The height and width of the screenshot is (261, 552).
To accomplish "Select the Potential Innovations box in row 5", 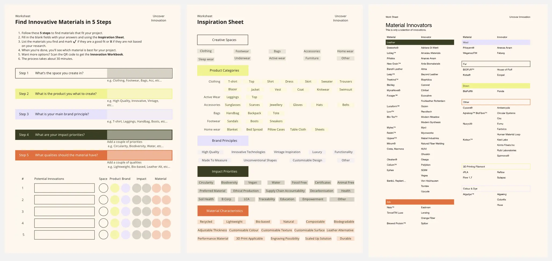I will pos(64,235).
